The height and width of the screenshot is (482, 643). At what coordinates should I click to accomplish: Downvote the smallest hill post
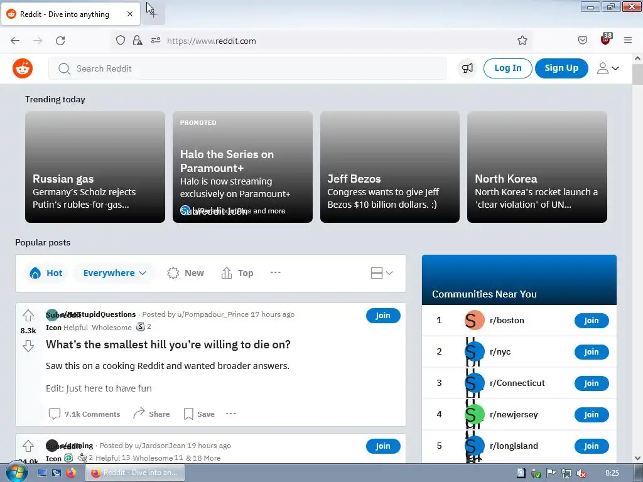(28, 346)
